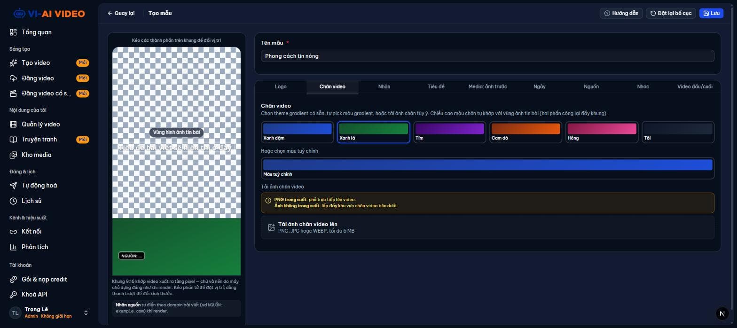Switch to the Logo tab
This screenshot has height=328, width=737.
click(x=281, y=87)
